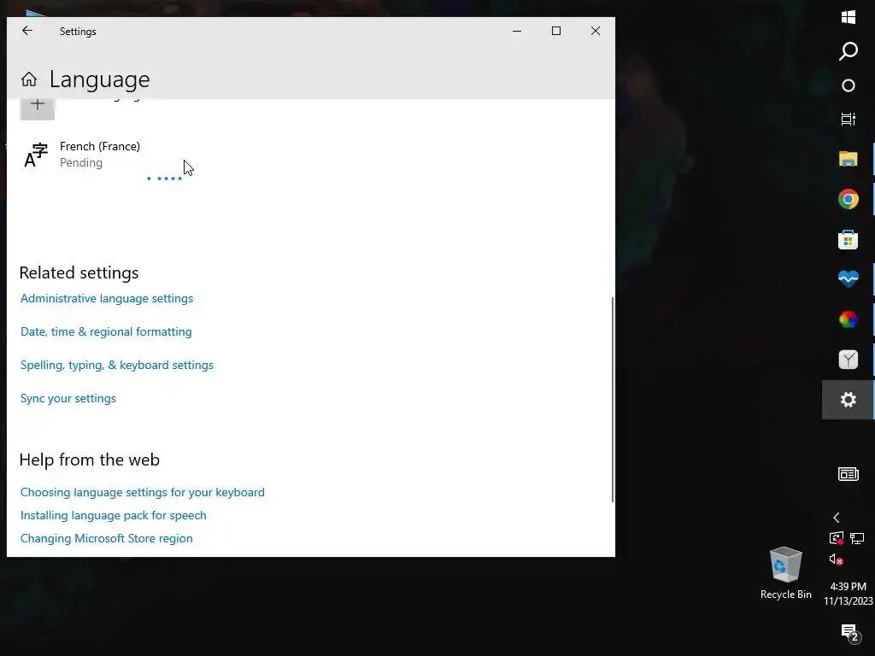Image resolution: width=875 pixels, height=656 pixels.
Task: Open Sync your settings link
Action: pos(68,398)
